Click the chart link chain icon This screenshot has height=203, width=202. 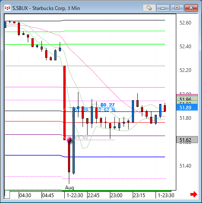[x=149, y=8]
